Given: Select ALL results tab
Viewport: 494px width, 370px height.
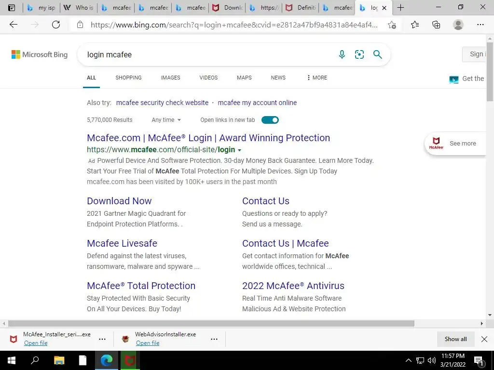Looking at the screenshot, I should tap(91, 78).
